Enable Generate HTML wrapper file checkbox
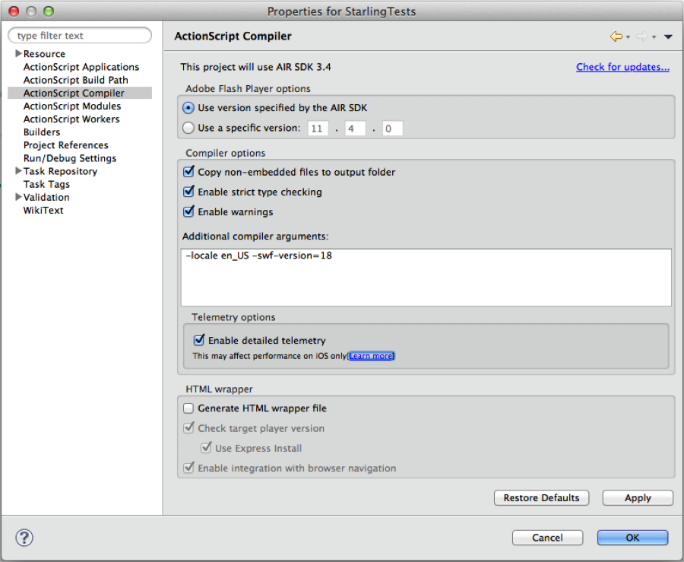684x562 pixels. (x=189, y=408)
